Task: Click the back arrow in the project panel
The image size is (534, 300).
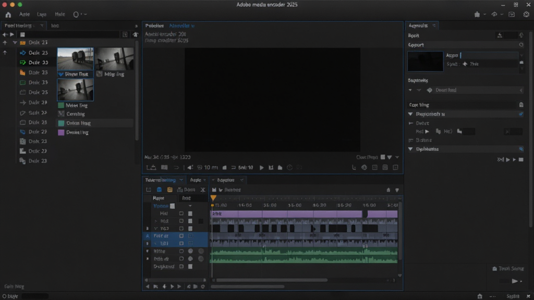Action: 4,34
